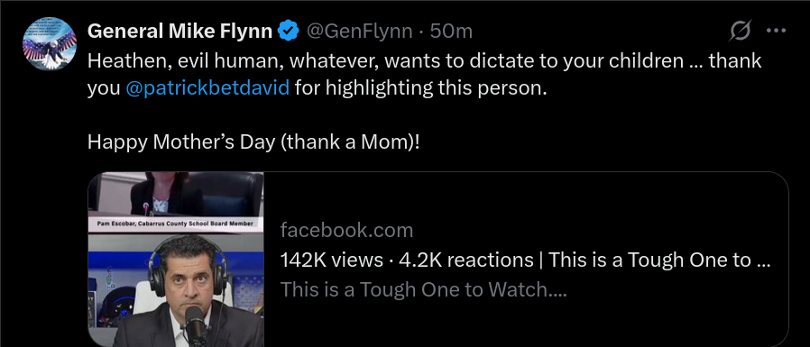Open the 142K views card headline
This screenshot has width=810, height=347.
coord(525,260)
